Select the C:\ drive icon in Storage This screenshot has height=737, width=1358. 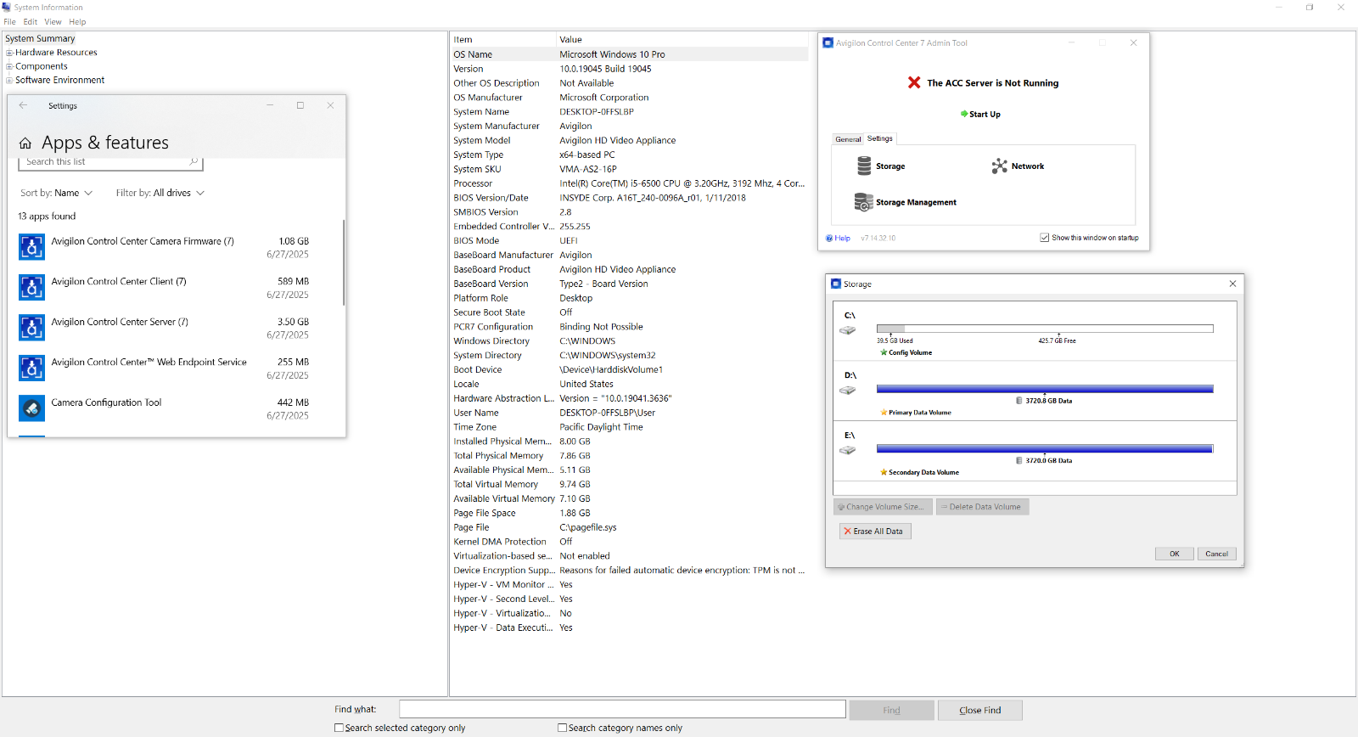coord(847,330)
